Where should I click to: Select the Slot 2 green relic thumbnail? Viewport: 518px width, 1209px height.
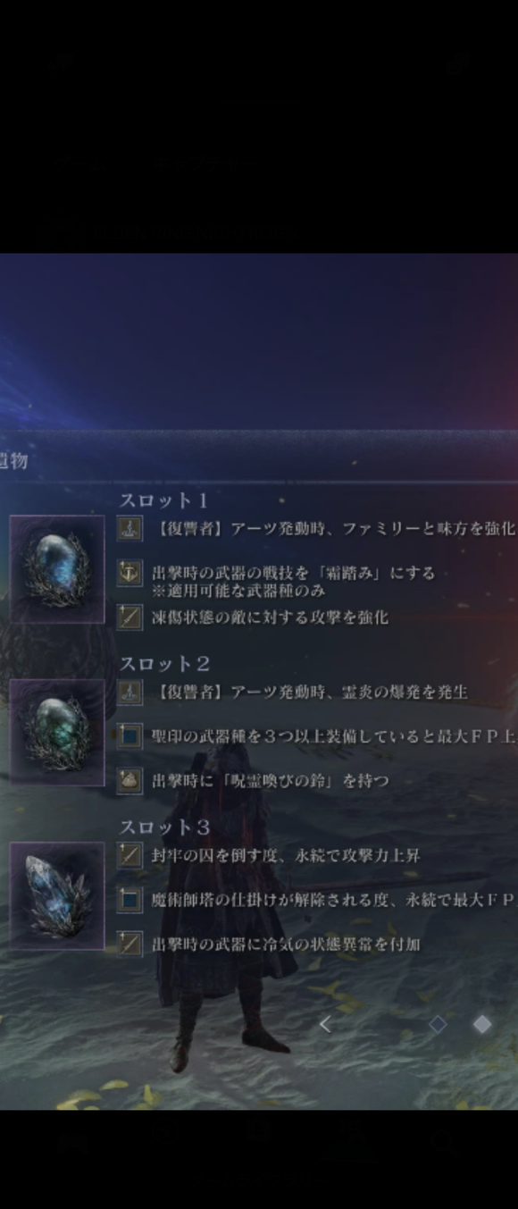[57, 732]
